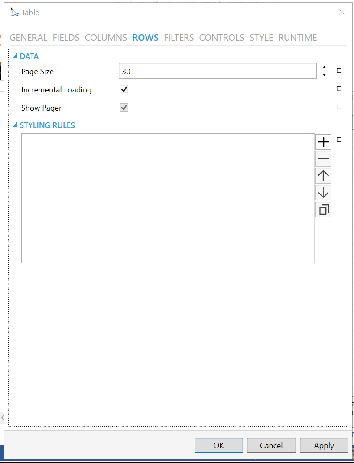Click the square marker beside Incremental Loading

click(x=339, y=89)
